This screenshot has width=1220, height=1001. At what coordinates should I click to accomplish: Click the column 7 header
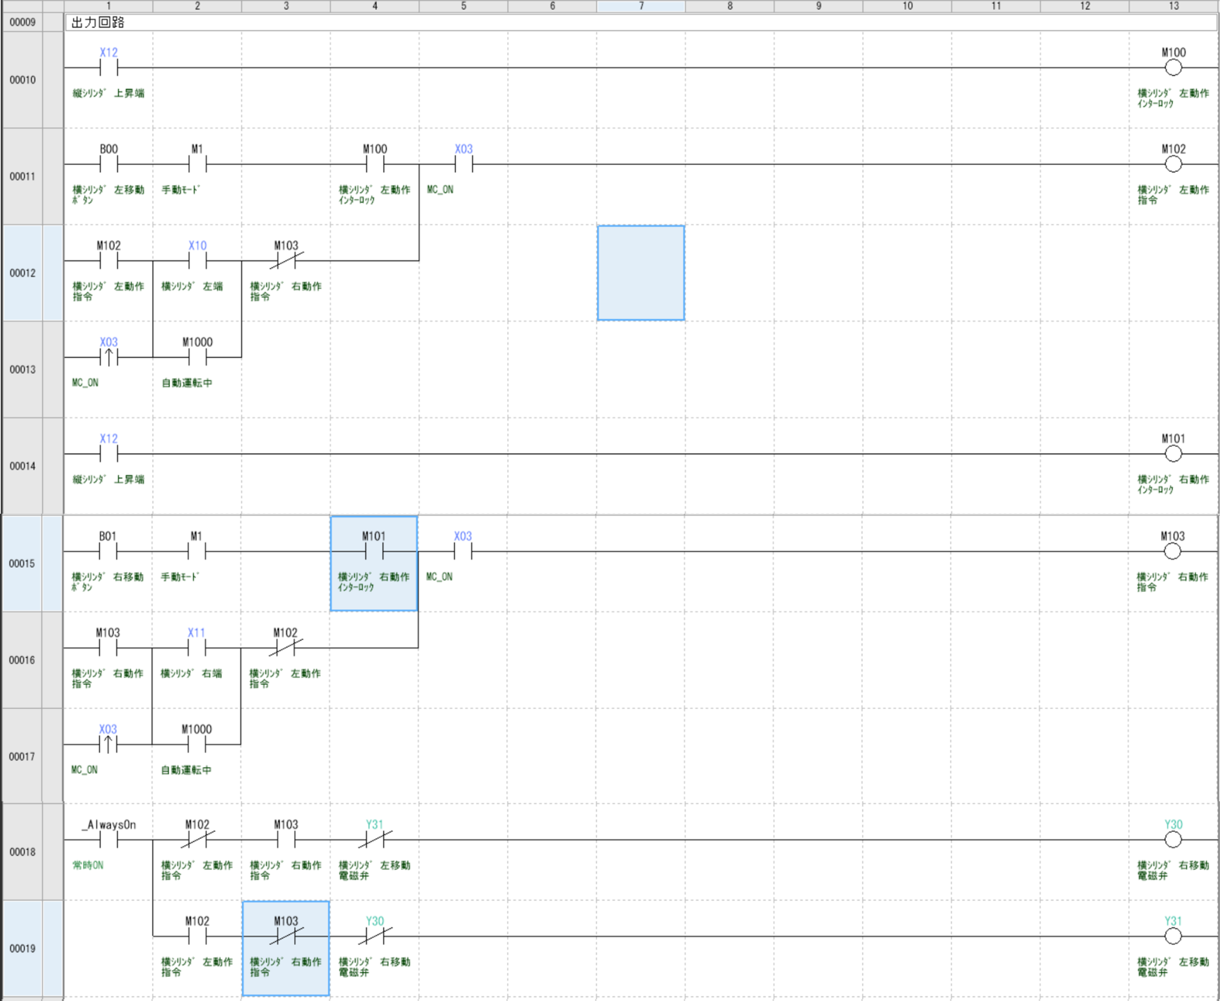tap(640, 6)
